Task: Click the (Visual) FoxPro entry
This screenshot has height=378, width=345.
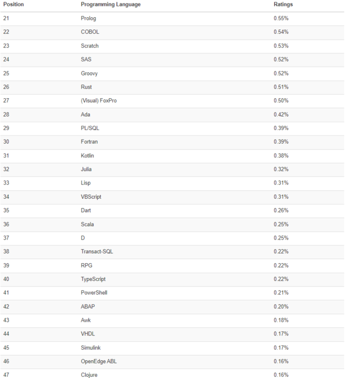Action: (101, 101)
